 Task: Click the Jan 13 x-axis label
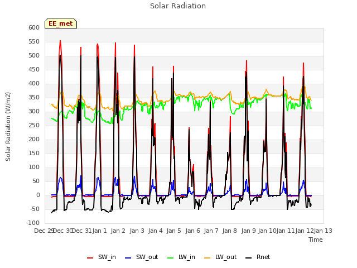click(323, 231)
